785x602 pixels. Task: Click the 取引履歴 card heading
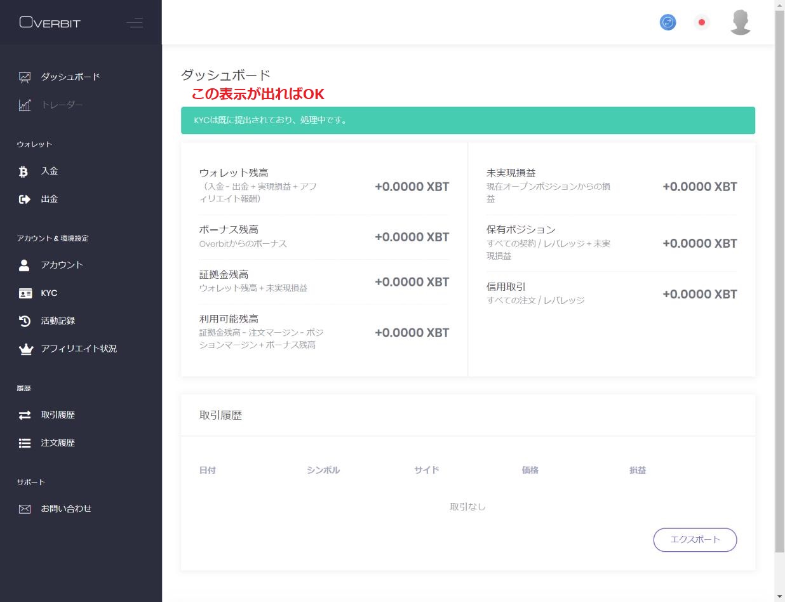220,415
